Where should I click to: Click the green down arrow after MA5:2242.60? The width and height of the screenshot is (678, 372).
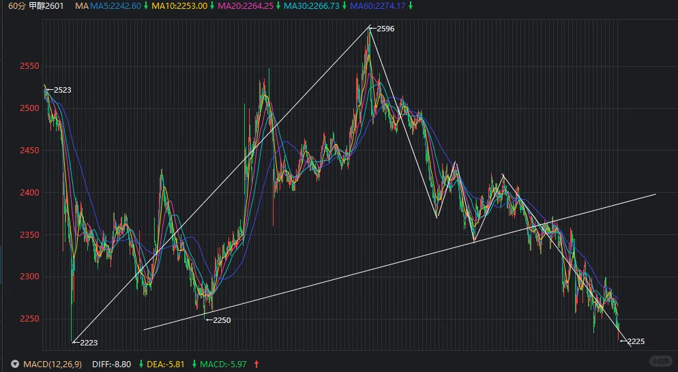pos(146,6)
